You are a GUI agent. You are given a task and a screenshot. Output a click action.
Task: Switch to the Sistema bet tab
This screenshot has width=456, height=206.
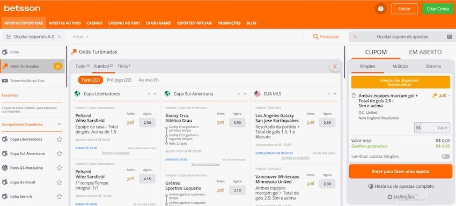click(x=433, y=67)
